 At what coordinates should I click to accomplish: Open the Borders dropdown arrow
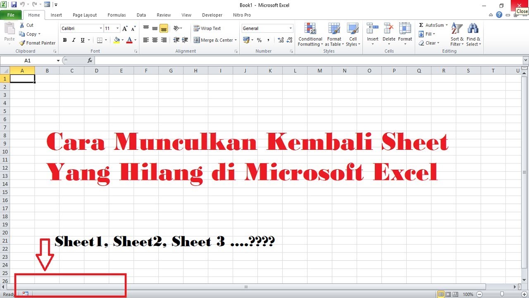[x=106, y=40]
